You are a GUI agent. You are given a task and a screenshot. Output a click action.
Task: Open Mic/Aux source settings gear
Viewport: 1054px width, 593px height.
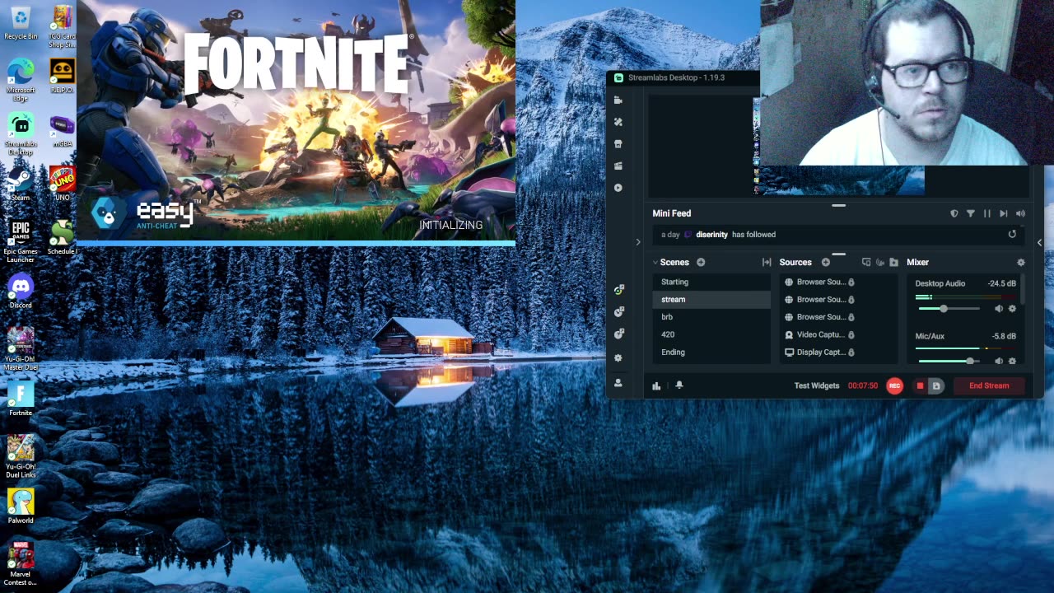[x=1012, y=361]
